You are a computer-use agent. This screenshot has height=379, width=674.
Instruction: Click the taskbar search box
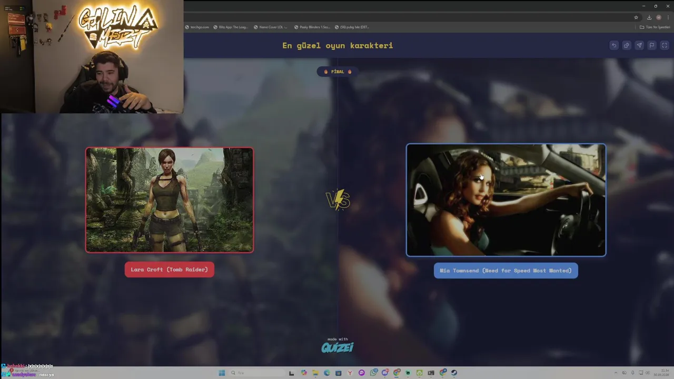tap(258, 373)
